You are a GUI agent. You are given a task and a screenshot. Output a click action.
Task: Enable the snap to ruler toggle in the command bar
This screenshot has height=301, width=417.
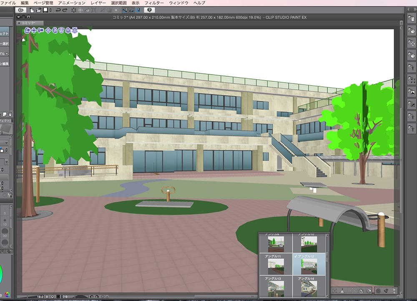[x=126, y=10]
